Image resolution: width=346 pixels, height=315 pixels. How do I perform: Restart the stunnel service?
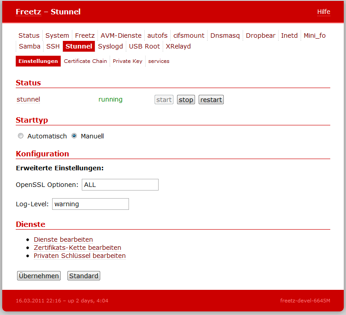point(211,100)
